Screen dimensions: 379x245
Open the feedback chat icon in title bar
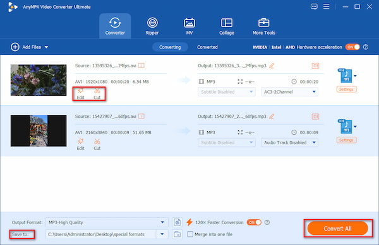tap(314, 6)
